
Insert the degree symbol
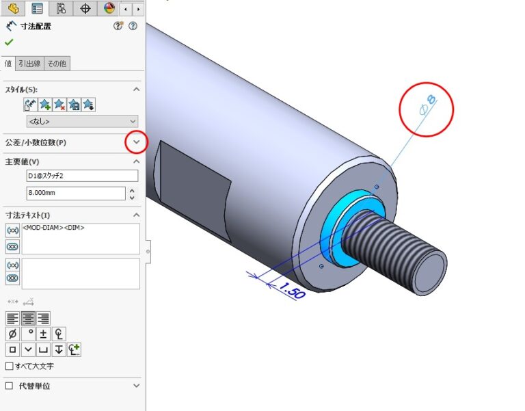click(28, 334)
